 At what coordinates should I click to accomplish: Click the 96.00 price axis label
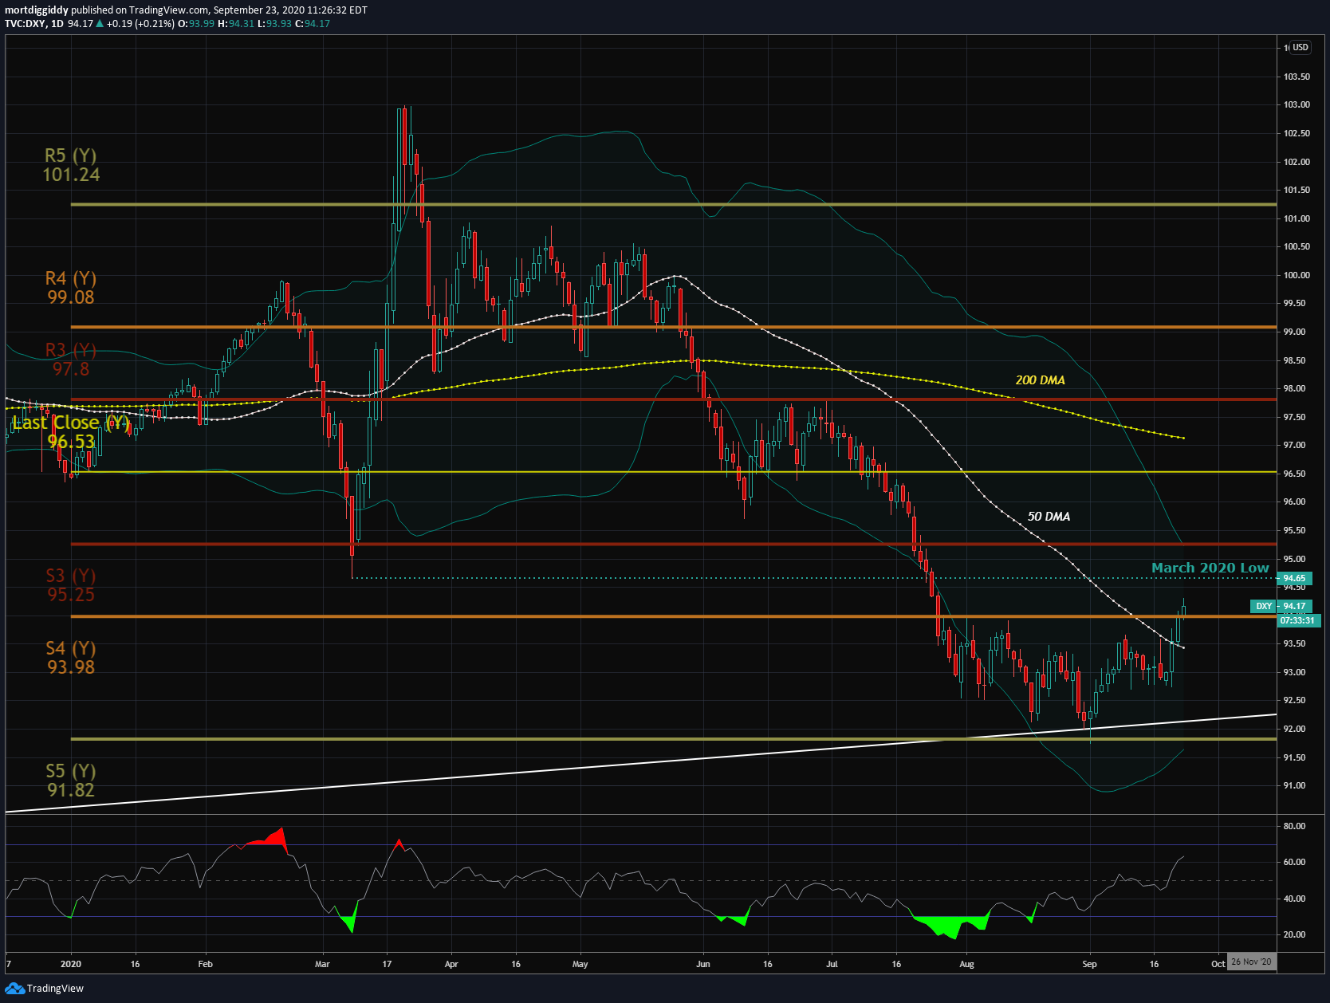[x=1294, y=502]
